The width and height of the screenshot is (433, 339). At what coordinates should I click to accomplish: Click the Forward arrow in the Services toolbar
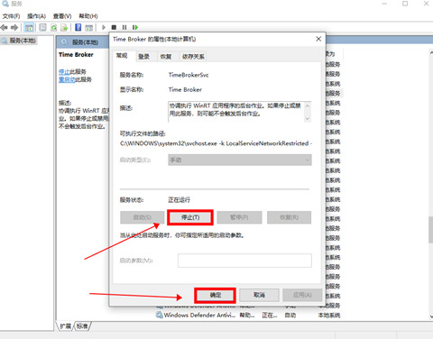pos(14,28)
